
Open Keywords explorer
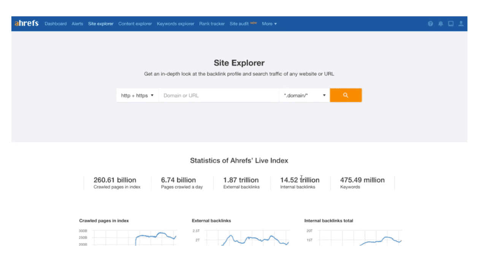tap(175, 24)
